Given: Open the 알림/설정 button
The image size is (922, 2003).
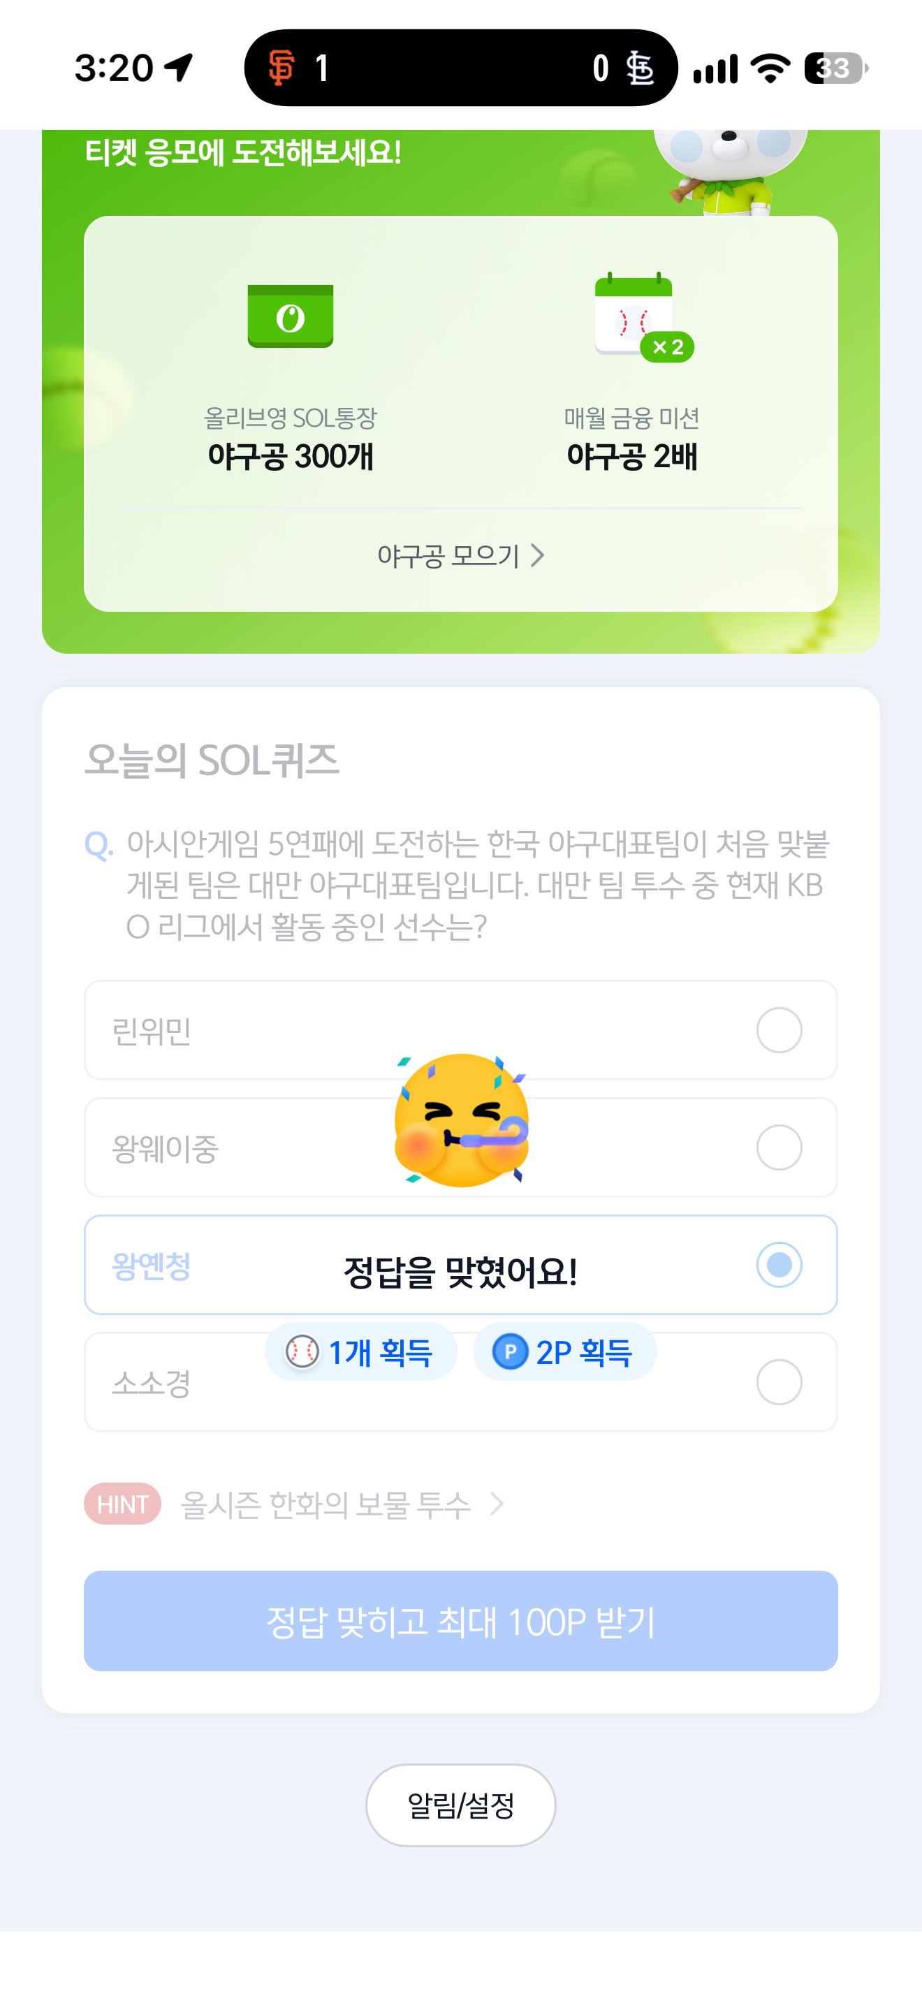Looking at the screenshot, I should point(461,1805).
